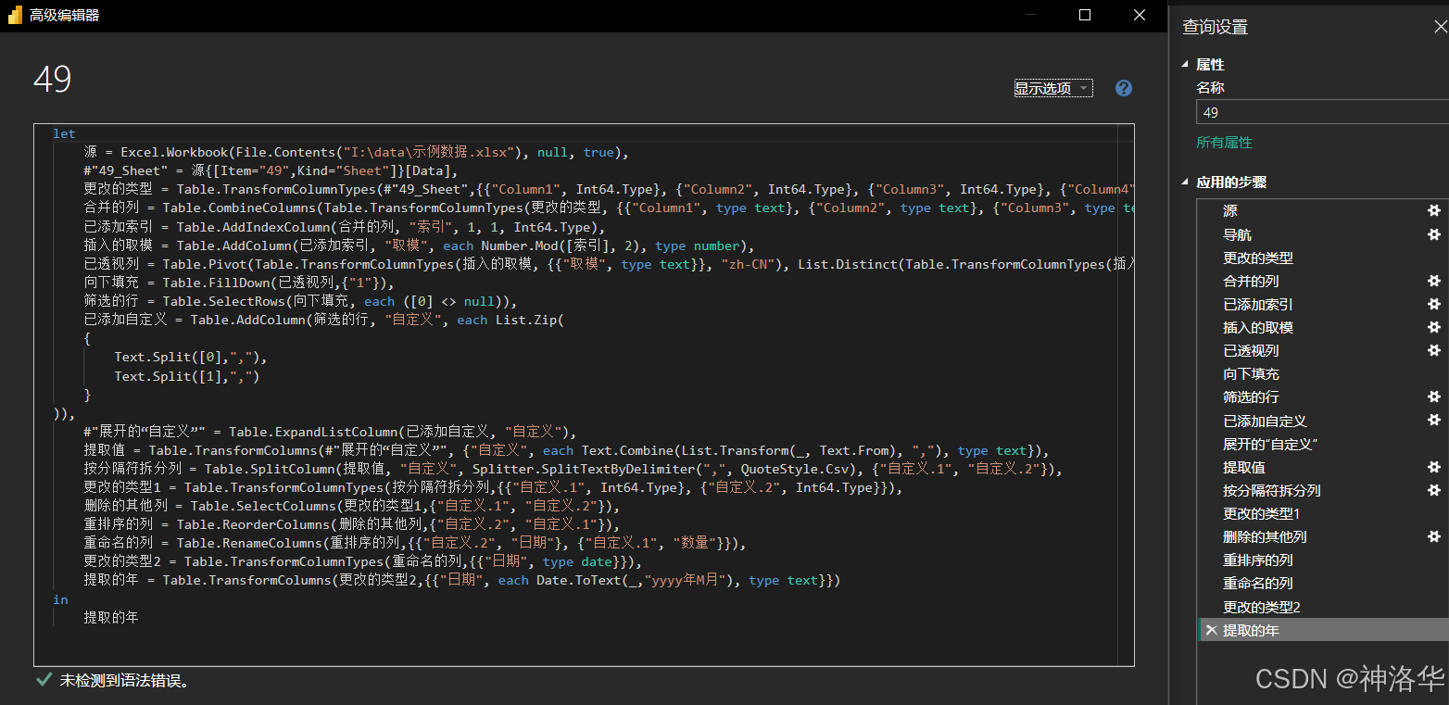Open the 显示选项 dropdown
This screenshot has height=705, width=1449.
pos(1053,88)
